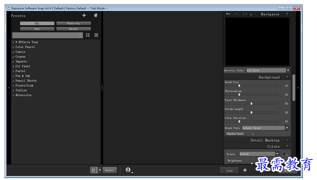317x180 pixels.
Task: Expand the Pencil Sketch preset group
Action: tap(13, 81)
